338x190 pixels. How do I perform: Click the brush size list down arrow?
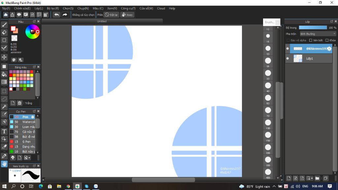[278, 178]
